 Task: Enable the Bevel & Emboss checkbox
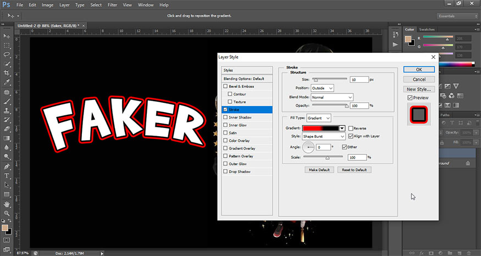[225, 86]
